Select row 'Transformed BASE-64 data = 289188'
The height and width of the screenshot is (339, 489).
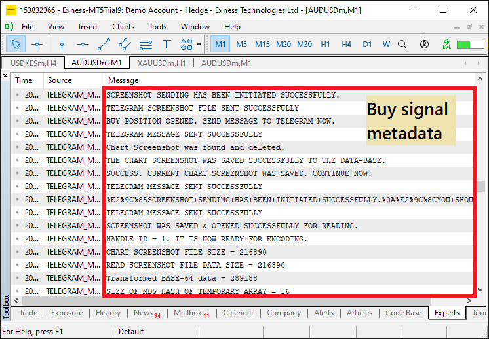(243, 278)
